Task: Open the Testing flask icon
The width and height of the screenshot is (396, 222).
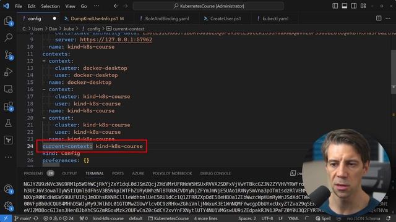Action: pos(8,123)
